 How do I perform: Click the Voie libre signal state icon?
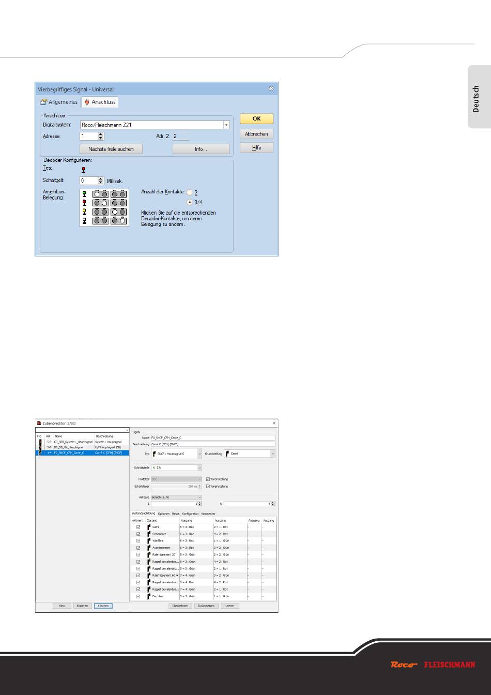pyautogui.click(x=149, y=540)
